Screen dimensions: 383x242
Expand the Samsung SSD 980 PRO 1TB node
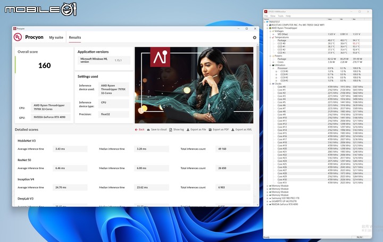[x=267, y=198]
